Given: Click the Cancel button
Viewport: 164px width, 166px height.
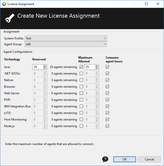Looking at the screenshot, I should coord(149,159).
